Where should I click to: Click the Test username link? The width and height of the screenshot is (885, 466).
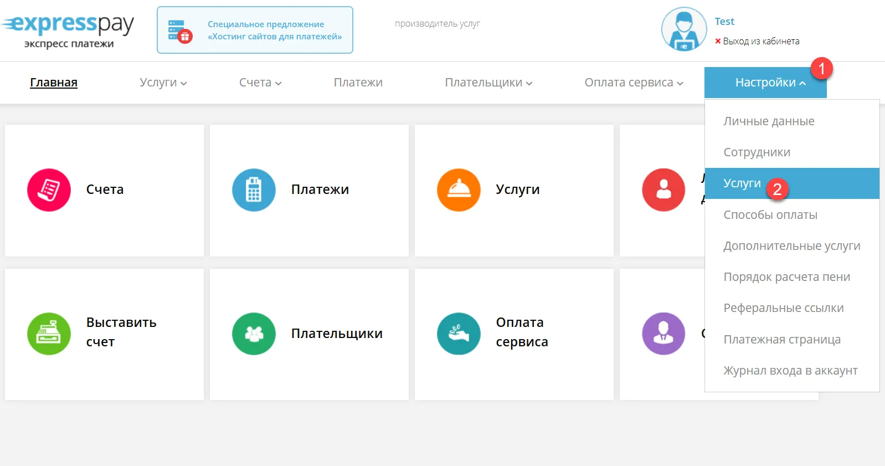[724, 22]
